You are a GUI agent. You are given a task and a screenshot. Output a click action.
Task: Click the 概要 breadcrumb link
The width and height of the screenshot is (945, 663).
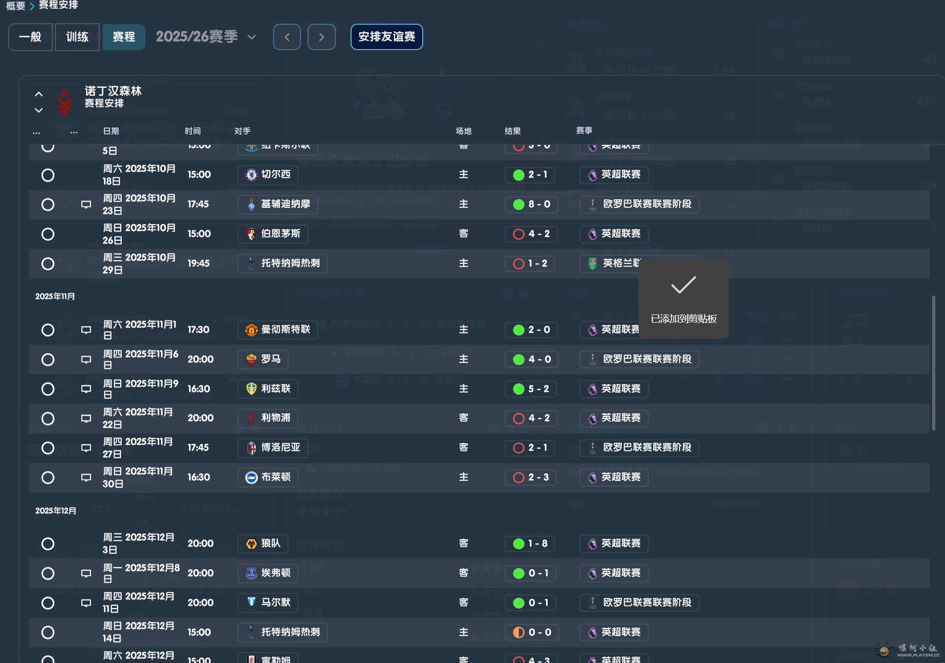pyautogui.click(x=16, y=6)
